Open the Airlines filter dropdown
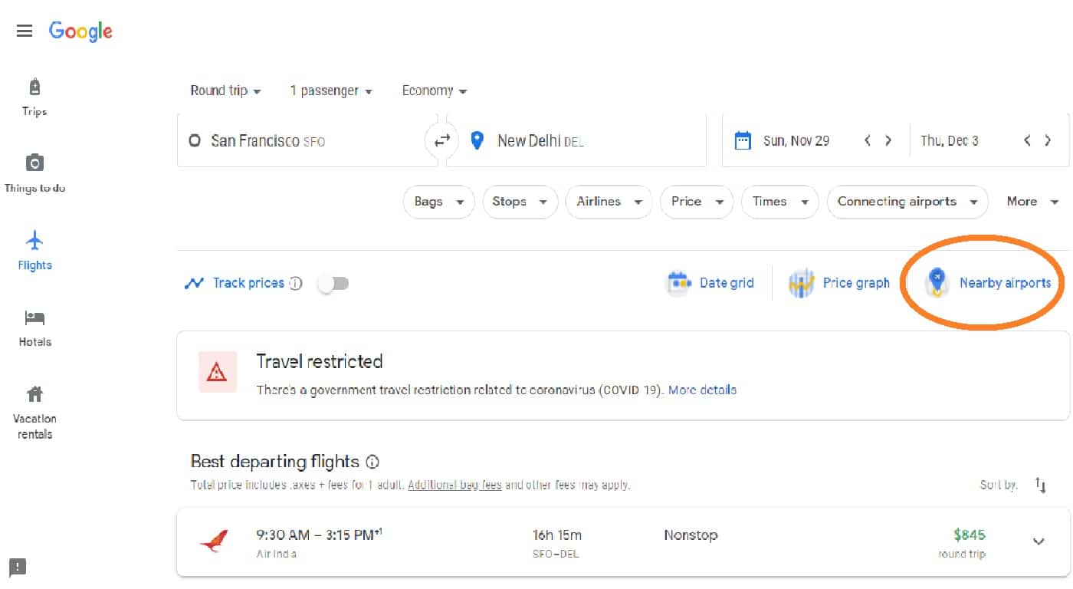The width and height of the screenshot is (1073, 589). 609,202
